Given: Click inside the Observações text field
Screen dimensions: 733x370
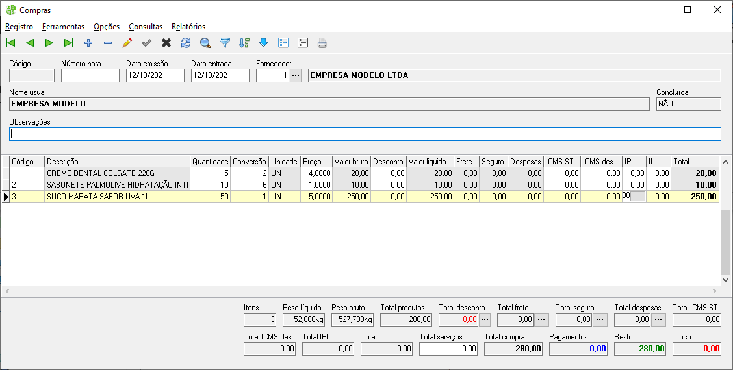Looking at the screenshot, I should [x=365, y=134].
